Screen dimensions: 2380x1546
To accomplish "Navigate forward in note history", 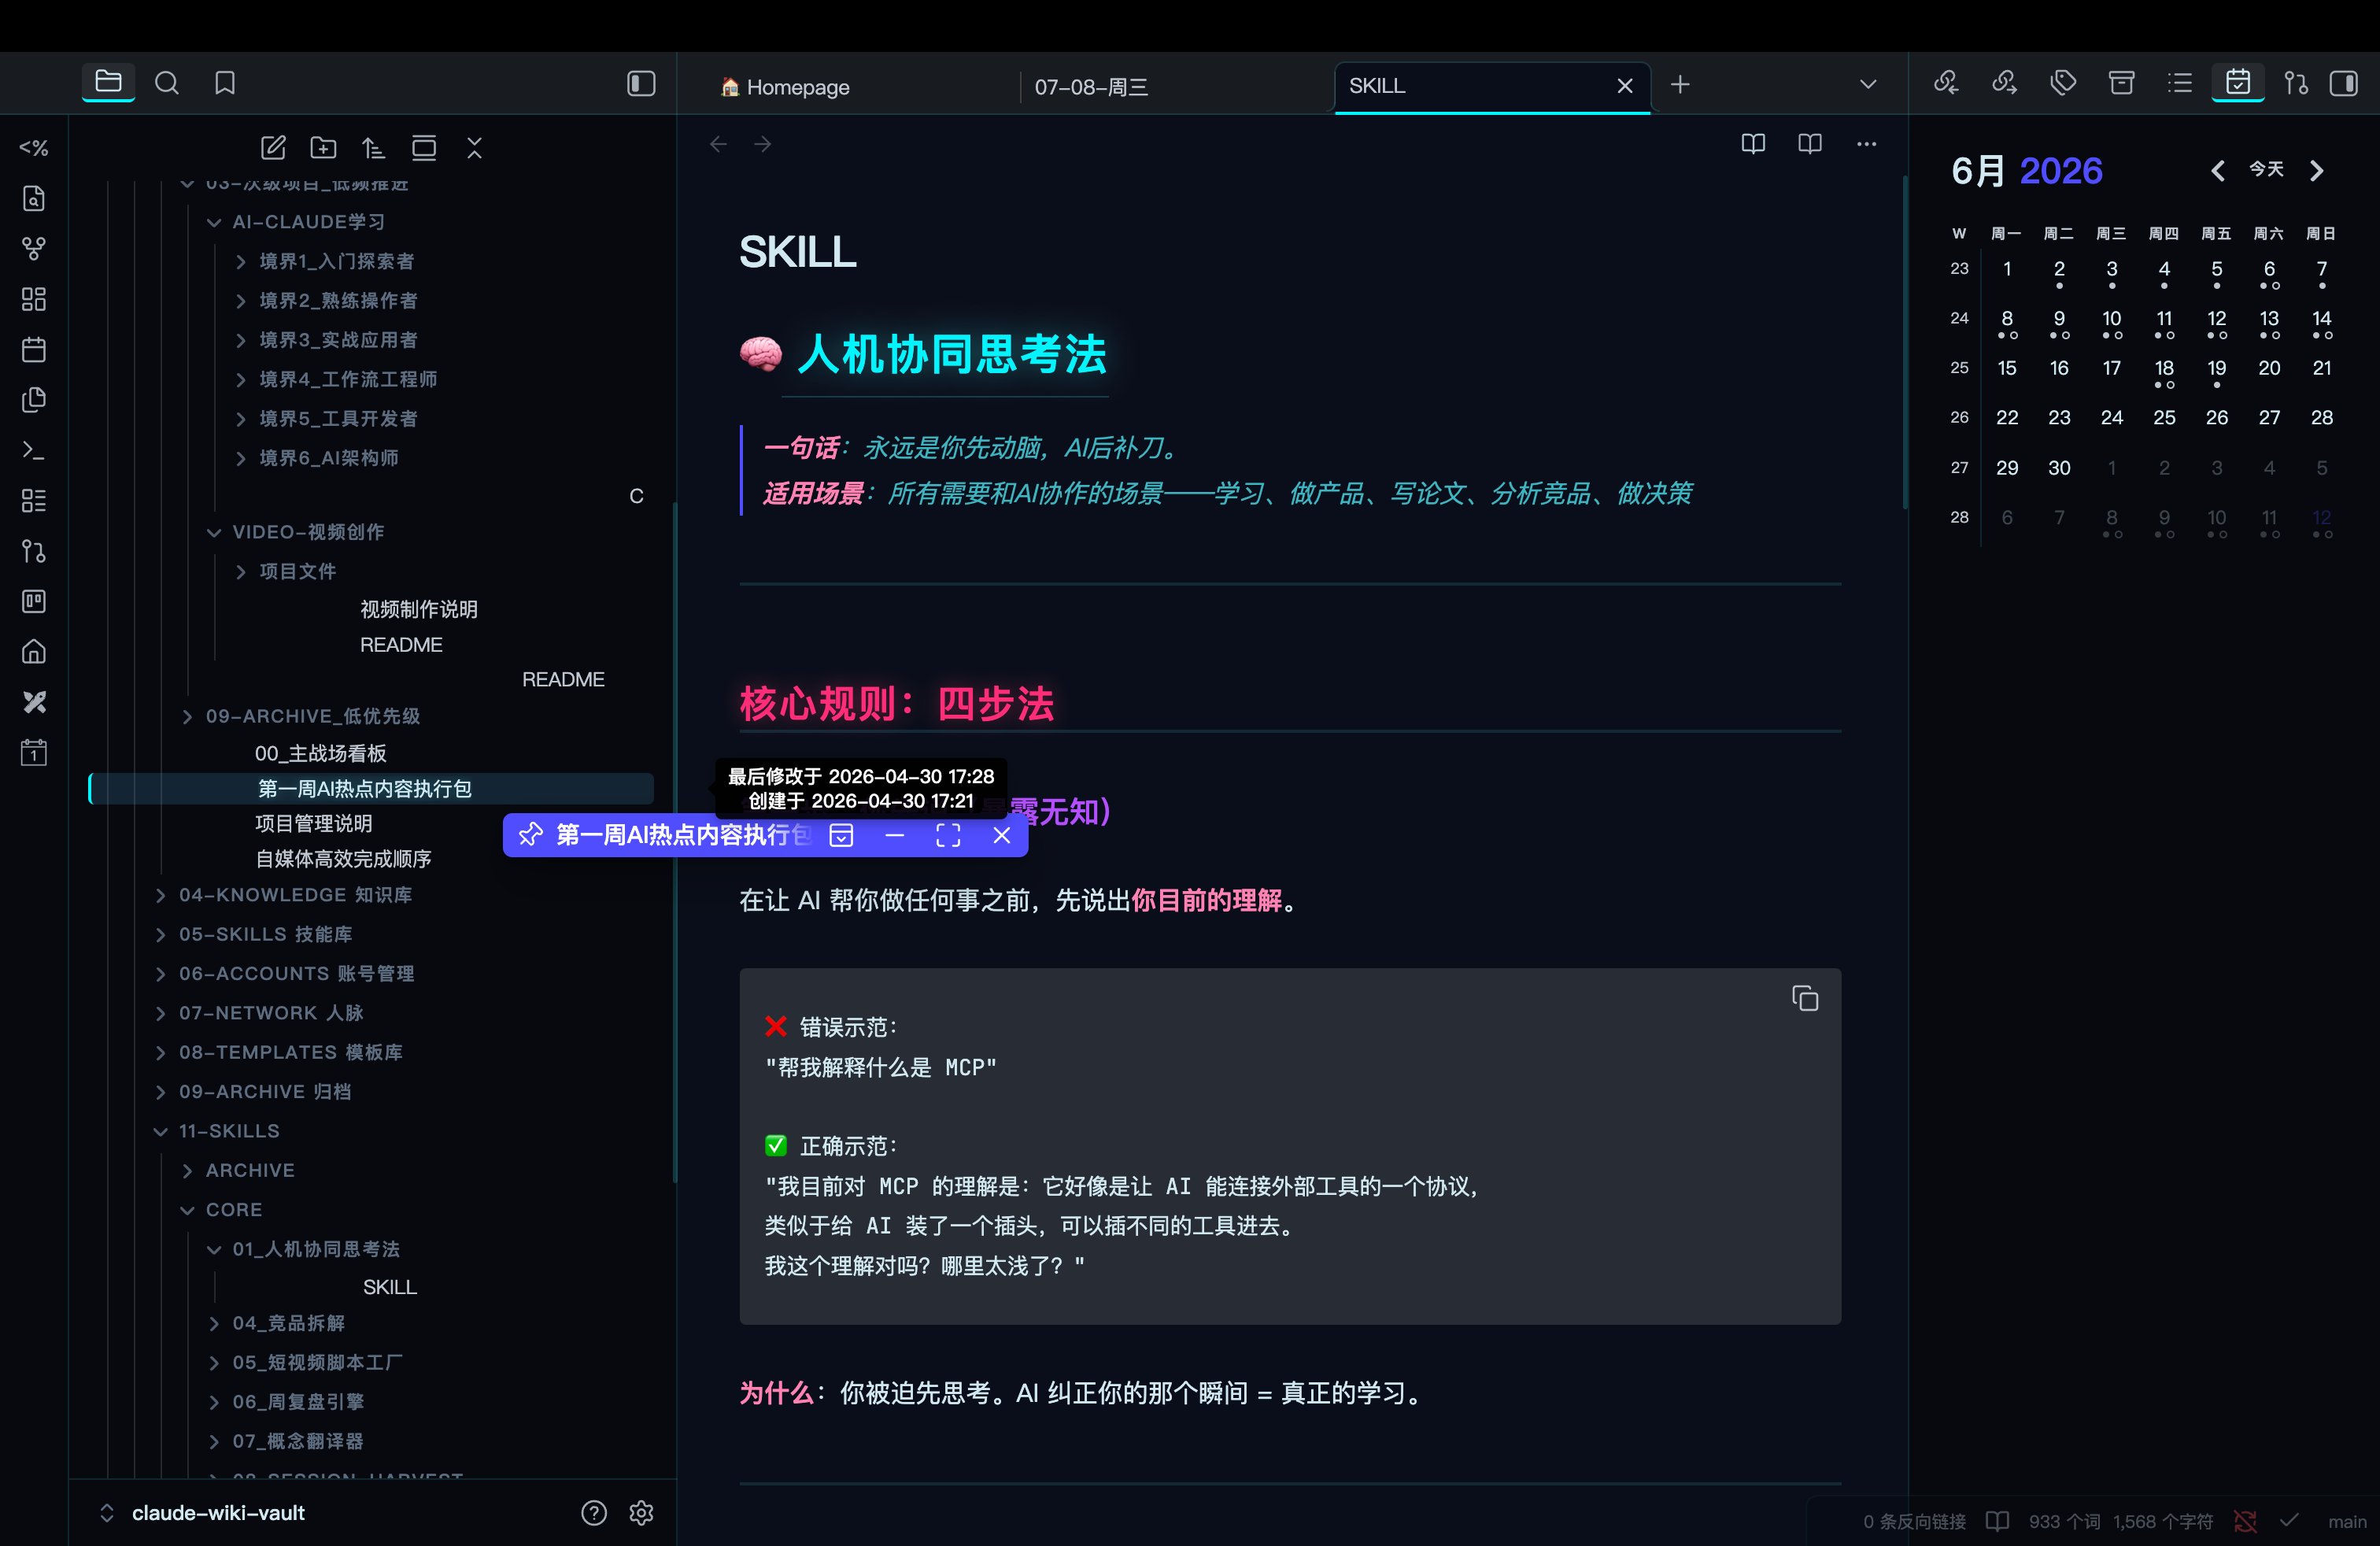I will pos(763,144).
